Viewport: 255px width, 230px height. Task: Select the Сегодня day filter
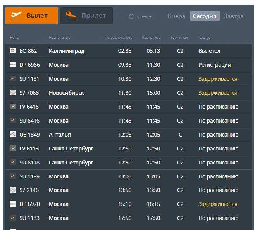tap(204, 16)
